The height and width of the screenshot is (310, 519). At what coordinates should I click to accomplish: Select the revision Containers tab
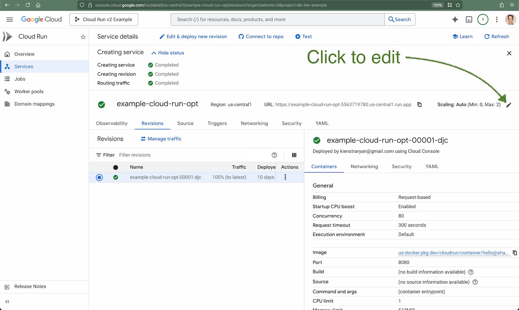[x=324, y=166]
